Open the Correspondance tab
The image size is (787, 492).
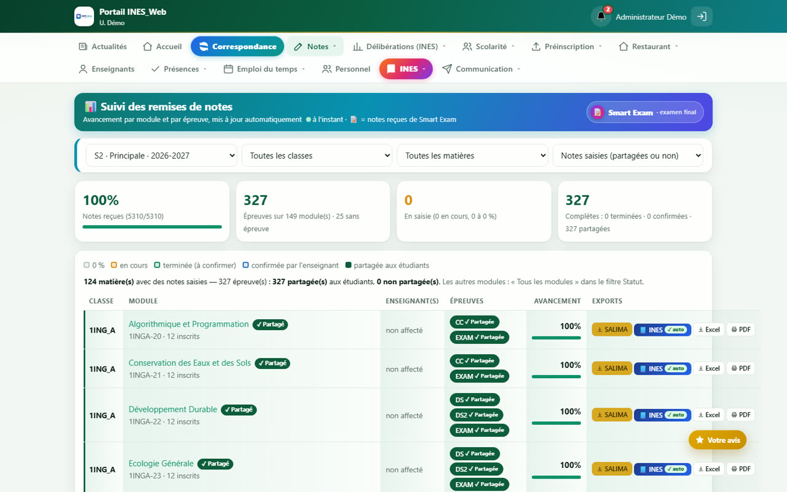(237, 47)
